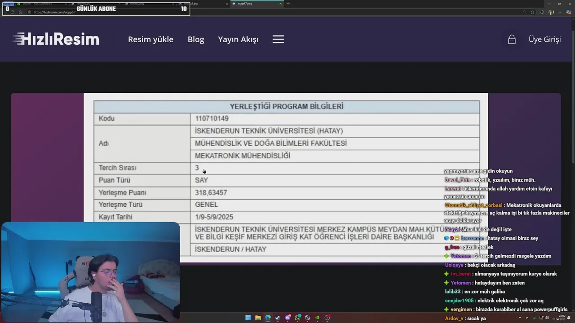Close the aqjgxk7.png tab
The width and height of the screenshot is (575, 323).
[x=280, y=4]
